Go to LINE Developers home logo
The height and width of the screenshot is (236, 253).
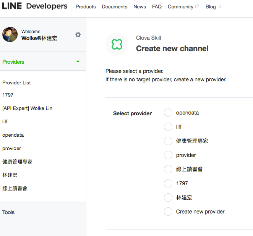pos(35,6)
